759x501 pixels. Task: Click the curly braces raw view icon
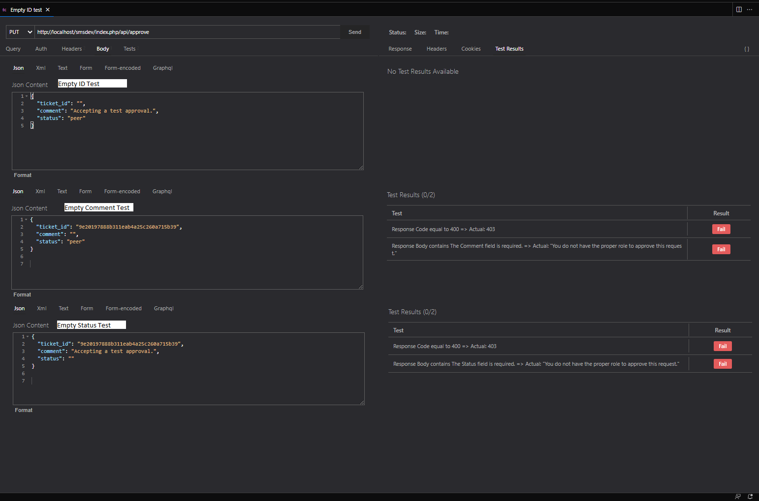[747, 49]
